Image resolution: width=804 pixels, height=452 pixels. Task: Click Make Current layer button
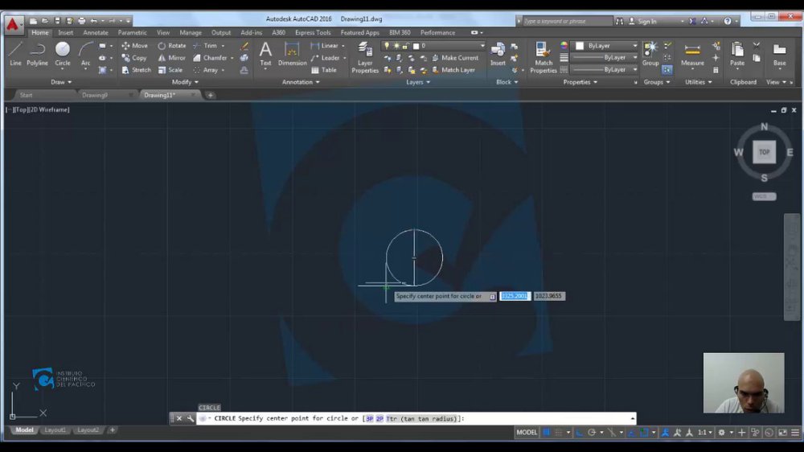tap(455, 58)
